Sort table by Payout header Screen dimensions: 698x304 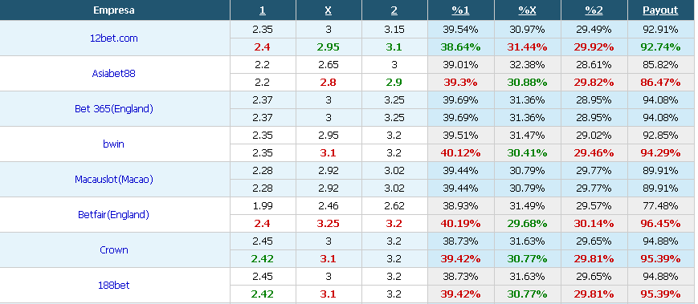(x=660, y=10)
